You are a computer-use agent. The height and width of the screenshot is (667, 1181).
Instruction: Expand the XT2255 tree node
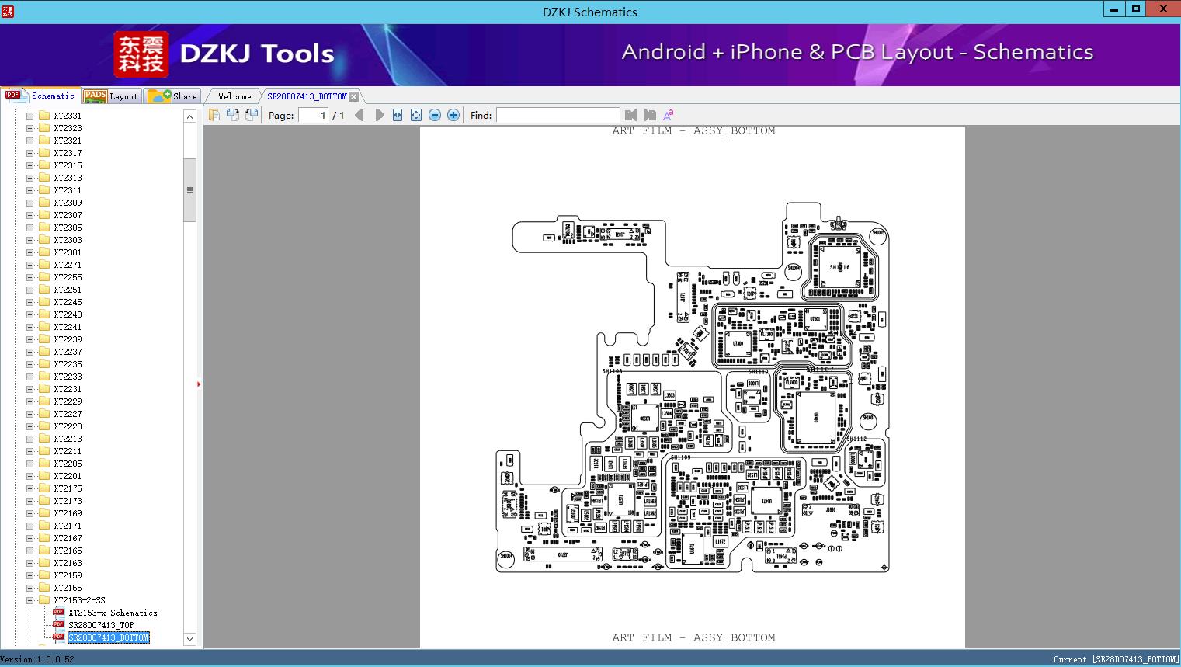[x=30, y=277]
